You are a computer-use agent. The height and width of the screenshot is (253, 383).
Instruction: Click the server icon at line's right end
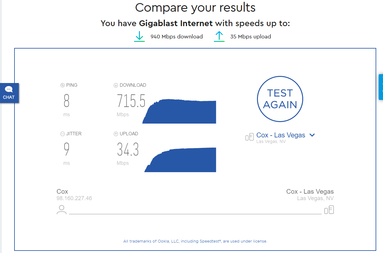pos(329,210)
